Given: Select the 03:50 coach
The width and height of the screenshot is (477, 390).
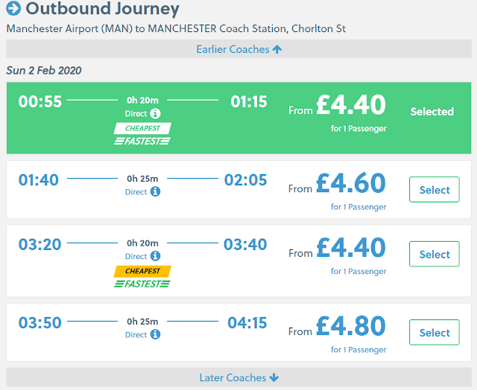Looking at the screenshot, I should pos(435,333).
